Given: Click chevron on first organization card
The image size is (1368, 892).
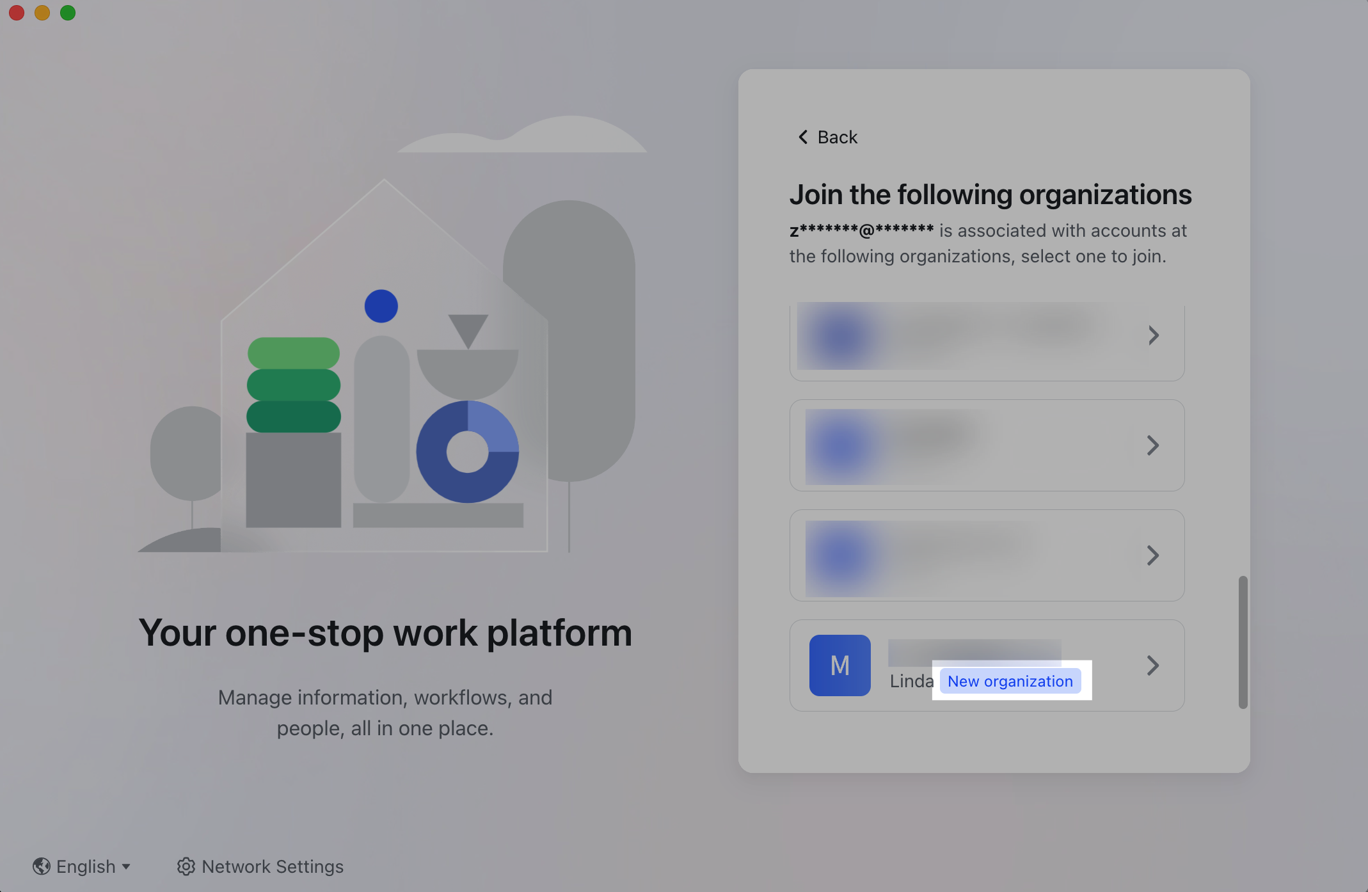Looking at the screenshot, I should [x=1153, y=335].
